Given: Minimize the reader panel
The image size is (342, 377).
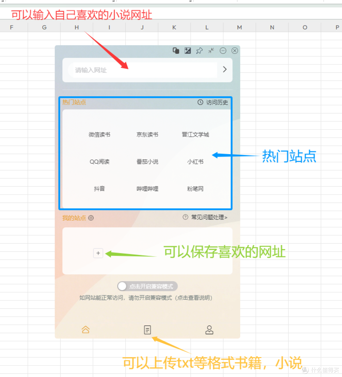Looking at the screenshot, I should point(223,51).
